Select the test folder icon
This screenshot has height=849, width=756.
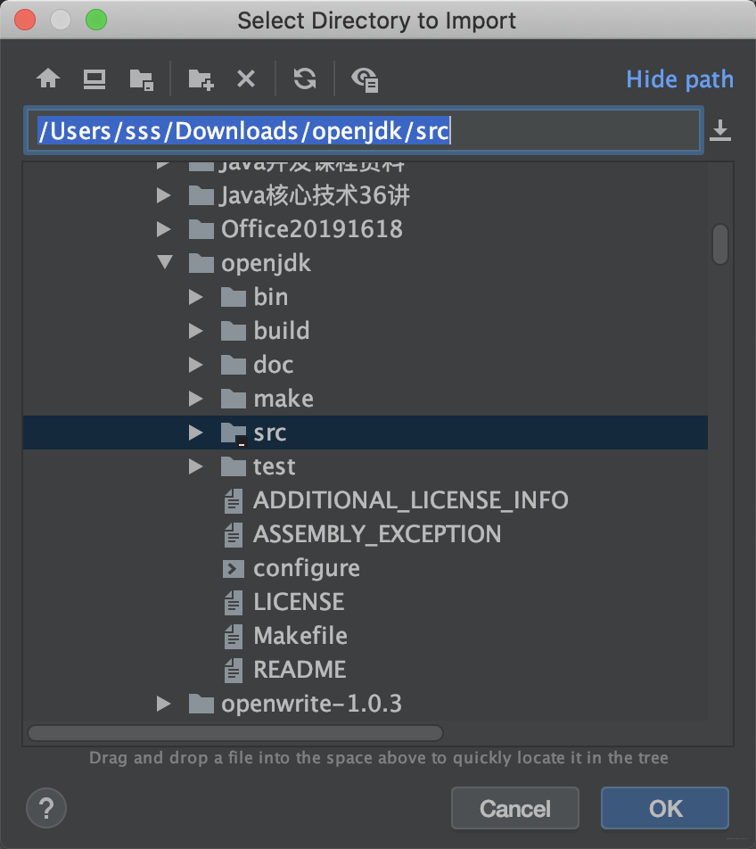[x=234, y=466]
